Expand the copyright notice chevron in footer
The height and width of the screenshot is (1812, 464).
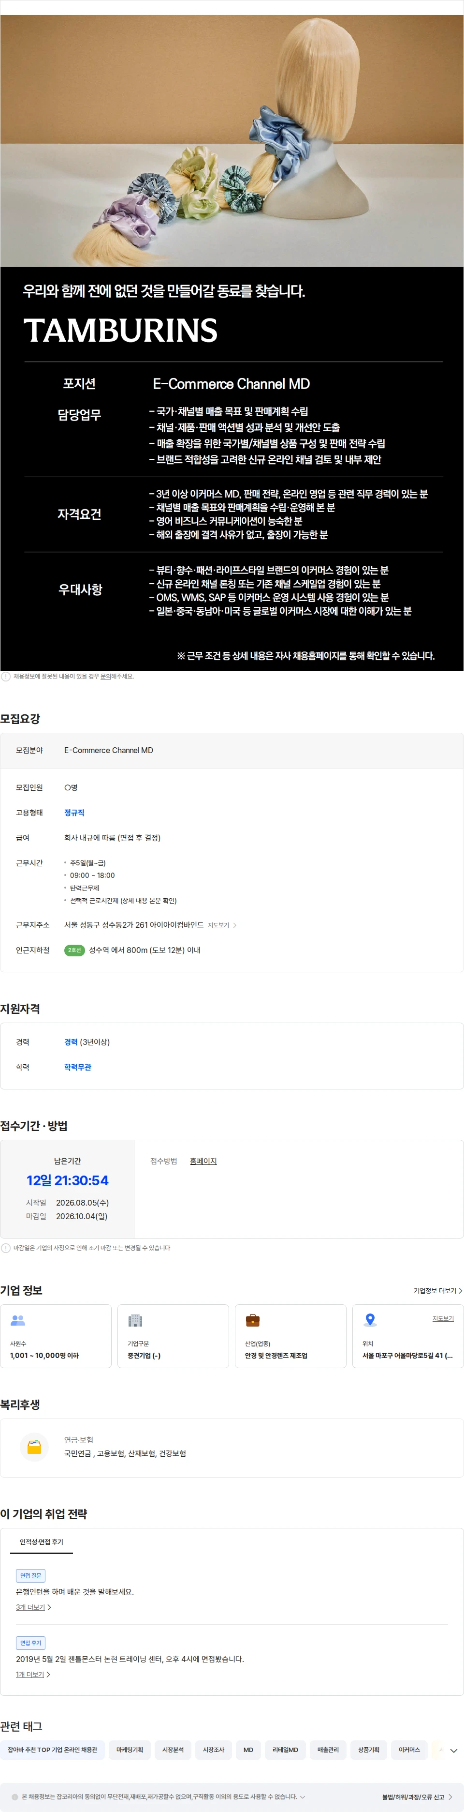click(303, 1797)
